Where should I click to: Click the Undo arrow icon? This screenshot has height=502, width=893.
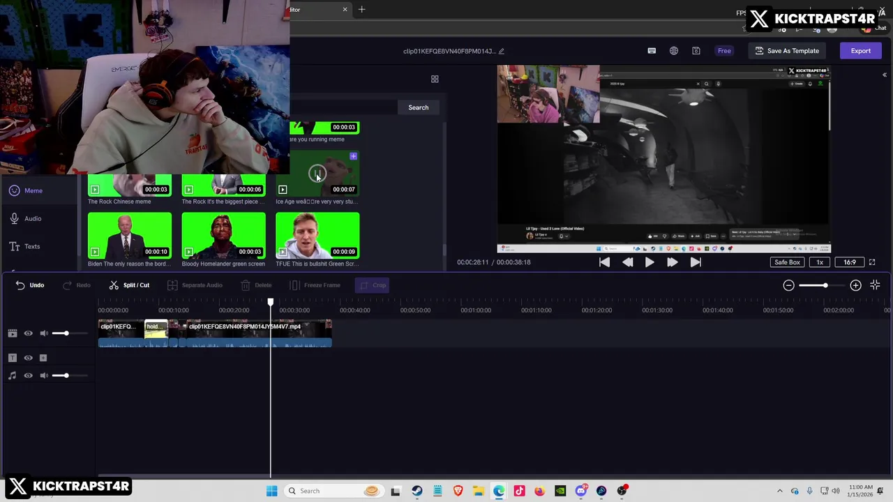(x=20, y=285)
